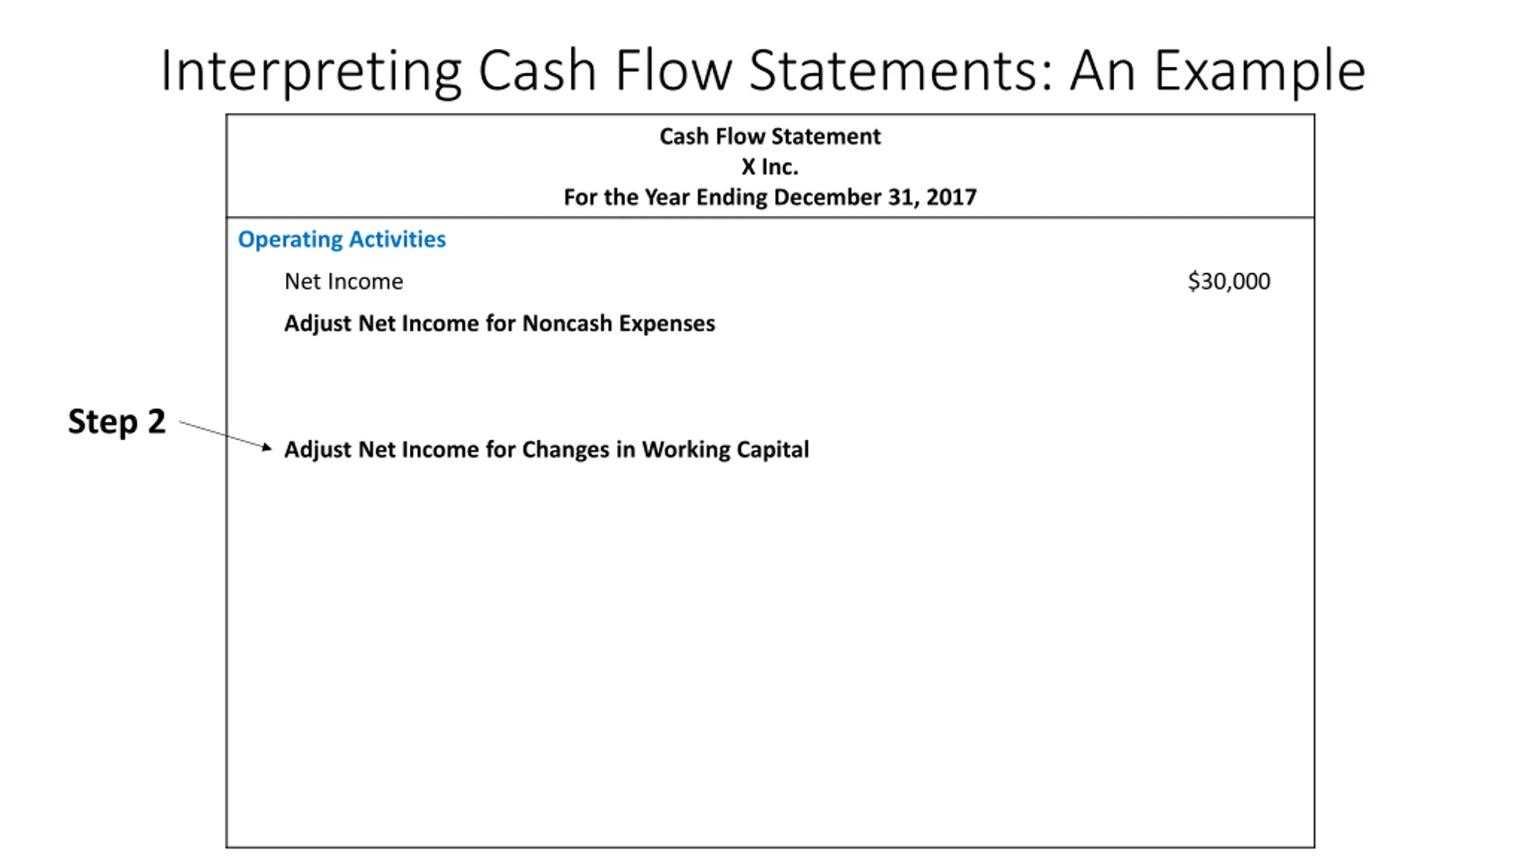The height and width of the screenshot is (859, 1527).
Task: Click the arrow pointing from Step 2
Action: [x=225, y=435]
